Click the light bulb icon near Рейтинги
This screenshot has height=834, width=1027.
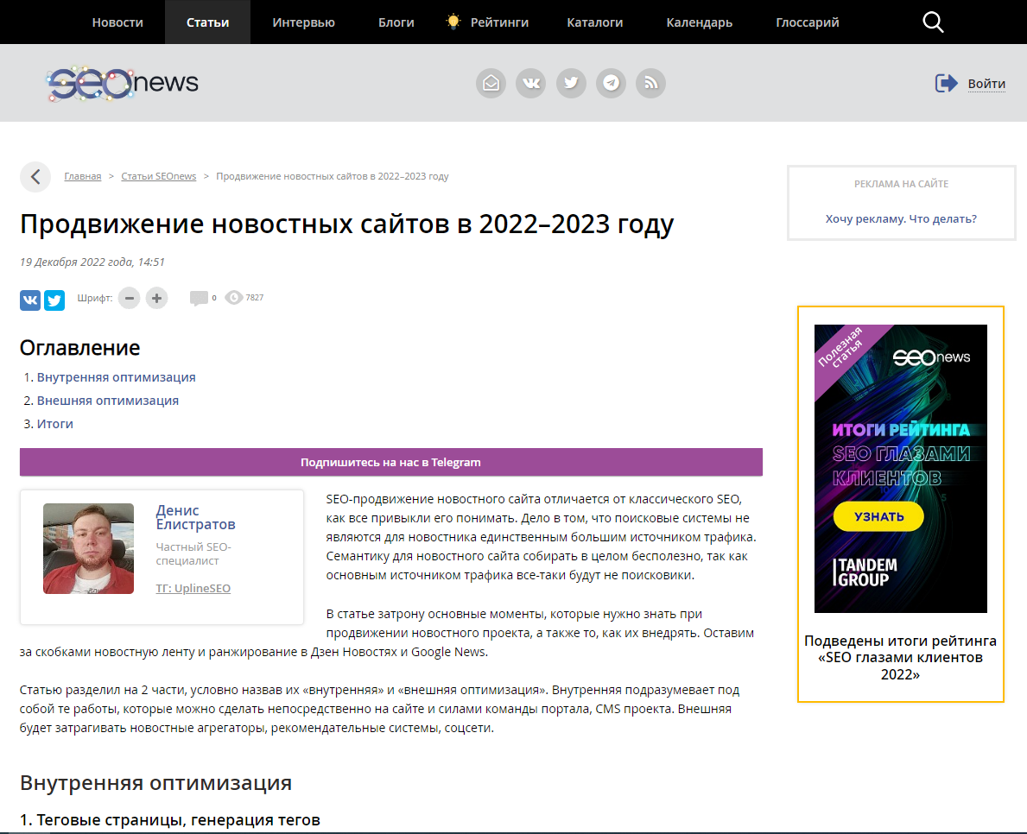[453, 22]
